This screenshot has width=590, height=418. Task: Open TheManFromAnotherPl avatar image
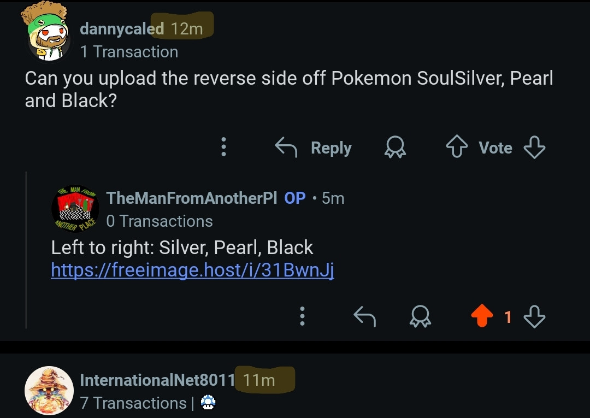(x=75, y=209)
